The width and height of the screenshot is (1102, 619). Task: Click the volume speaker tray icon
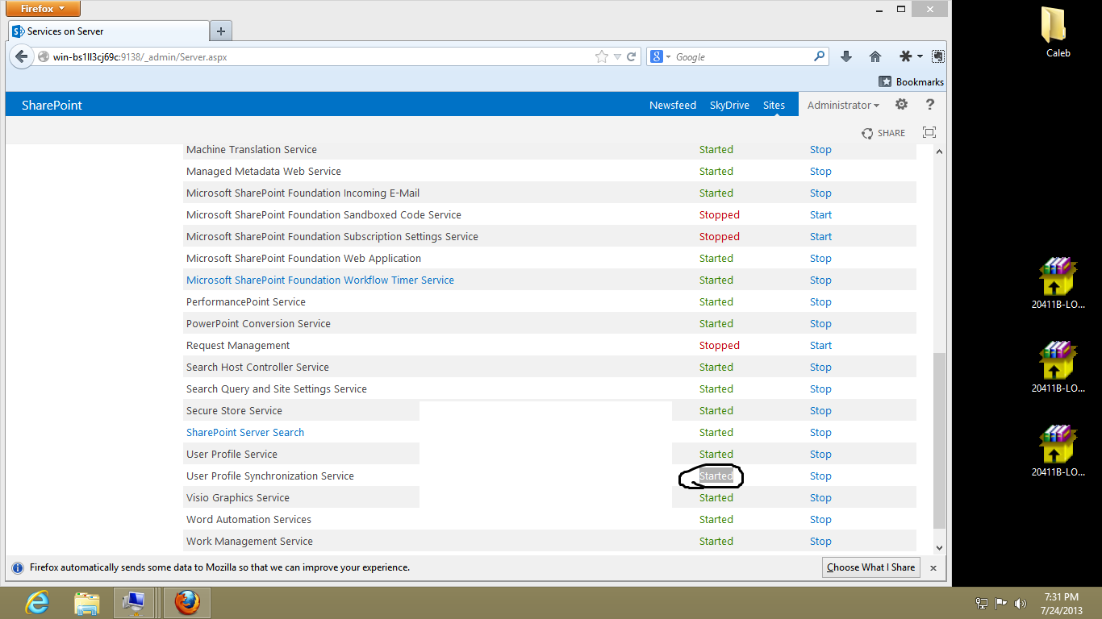1021,603
